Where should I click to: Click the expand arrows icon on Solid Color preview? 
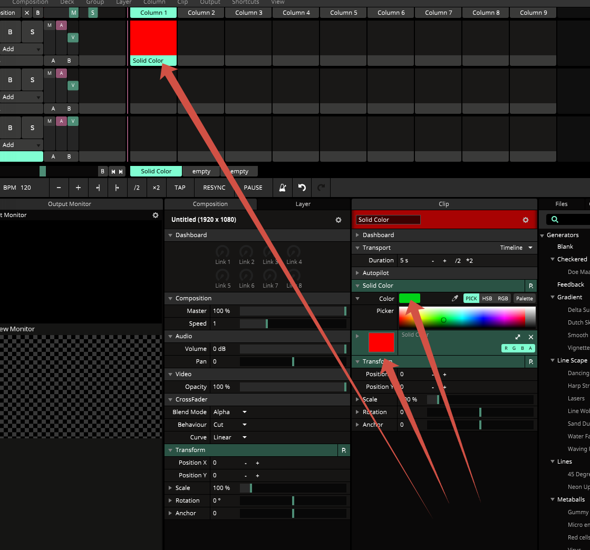click(x=518, y=337)
